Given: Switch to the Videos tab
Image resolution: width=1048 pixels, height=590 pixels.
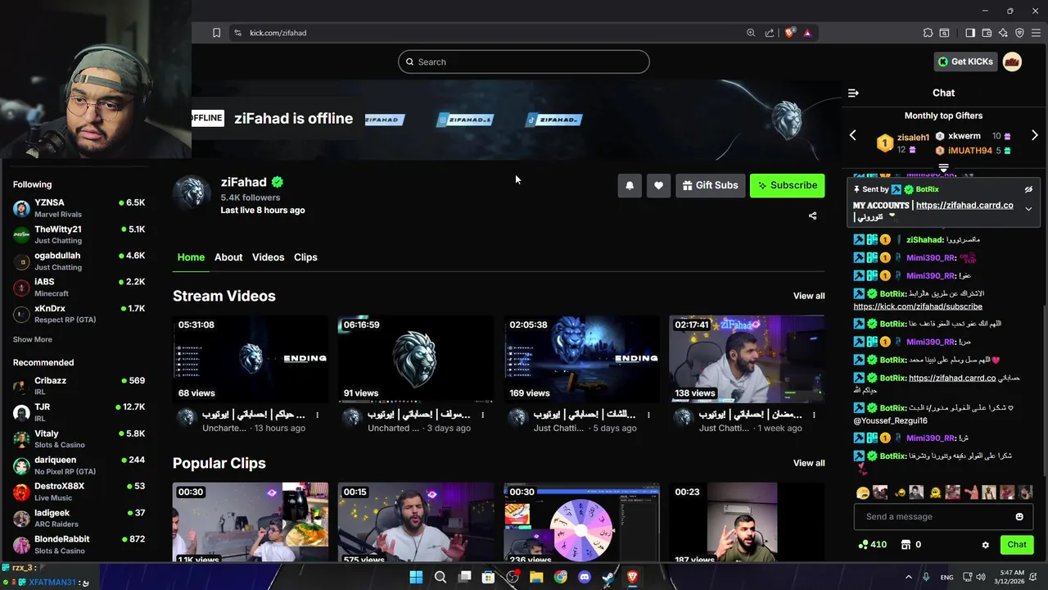Looking at the screenshot, I should (268, 257).
